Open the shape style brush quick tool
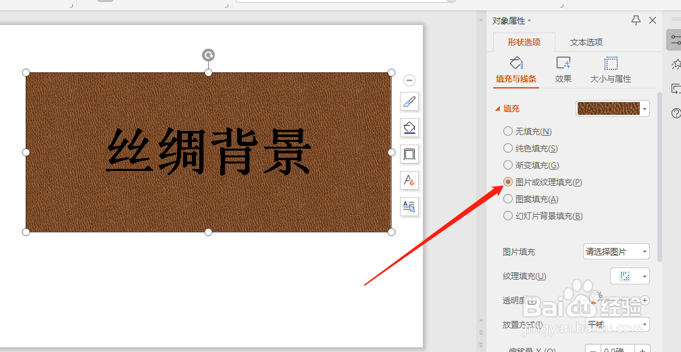Image resolution: width=681 pixels, height=352 pixels. click(409, 102)
